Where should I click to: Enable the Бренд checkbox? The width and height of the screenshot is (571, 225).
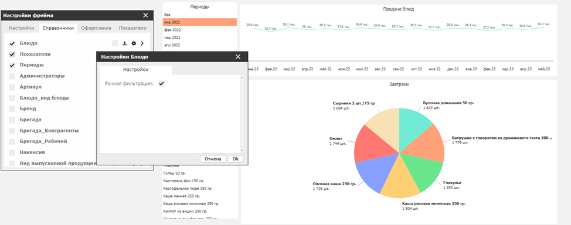pos(12,109)
